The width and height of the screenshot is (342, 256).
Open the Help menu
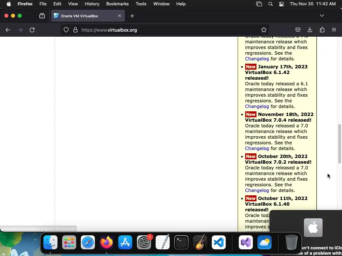(x=181, y=4)
